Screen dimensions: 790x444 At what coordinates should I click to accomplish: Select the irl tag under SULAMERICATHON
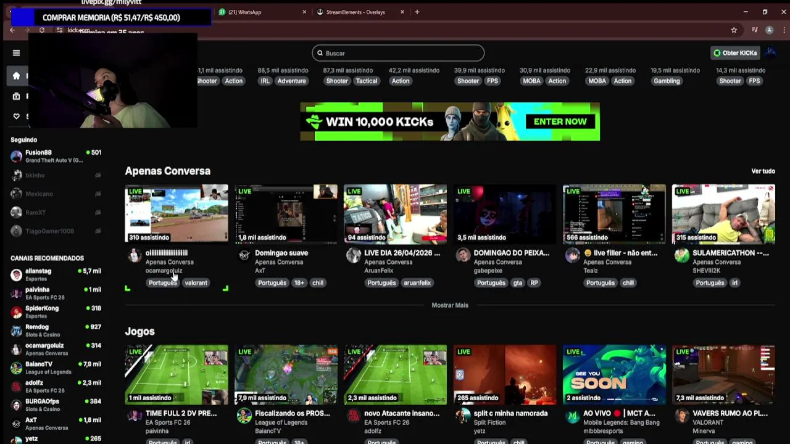[x=734, y=283]
